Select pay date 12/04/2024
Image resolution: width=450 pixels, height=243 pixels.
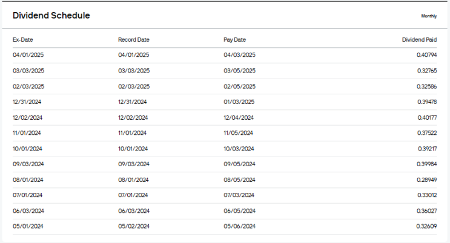click(x=239, y=118)
